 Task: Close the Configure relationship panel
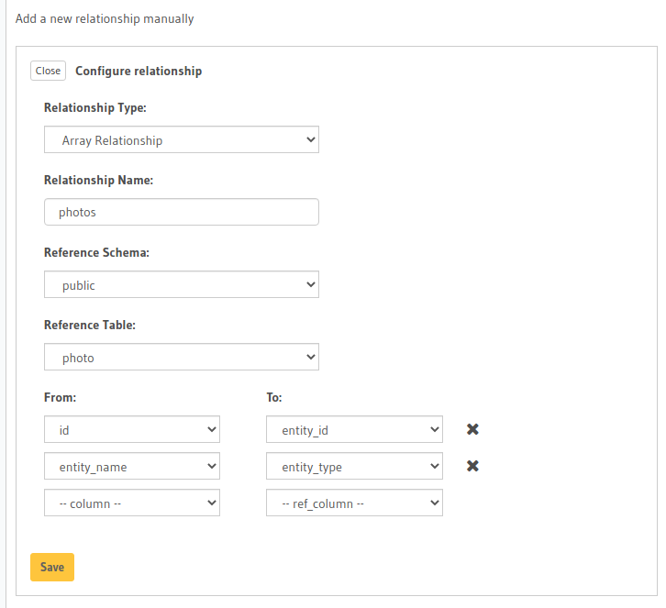tap(48, 71)
